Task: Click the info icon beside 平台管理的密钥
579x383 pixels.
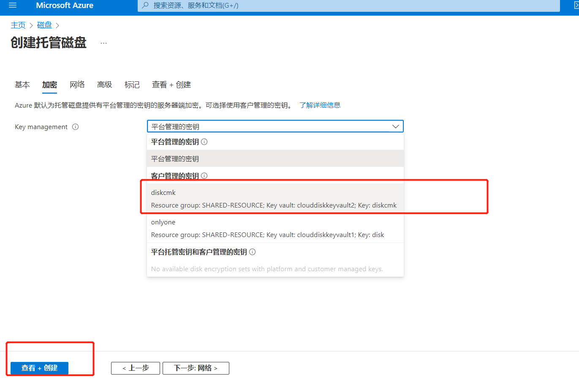Action: (204, 142)
